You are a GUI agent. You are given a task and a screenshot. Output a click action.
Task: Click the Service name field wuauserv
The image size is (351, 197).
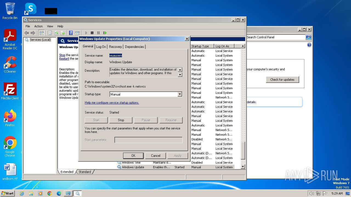[x=116, y=55]
